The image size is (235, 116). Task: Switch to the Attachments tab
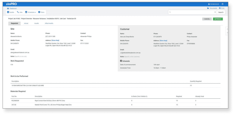pos(49,23)
